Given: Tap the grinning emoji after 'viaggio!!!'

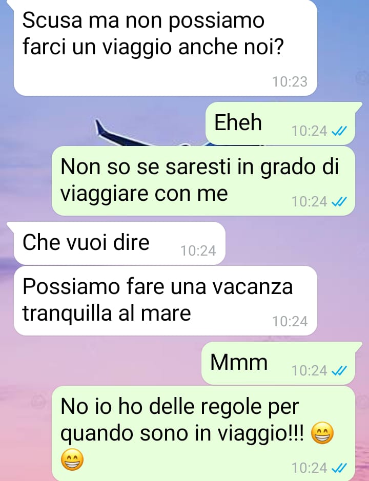Looking at the screenshot, I should (322, 433).
